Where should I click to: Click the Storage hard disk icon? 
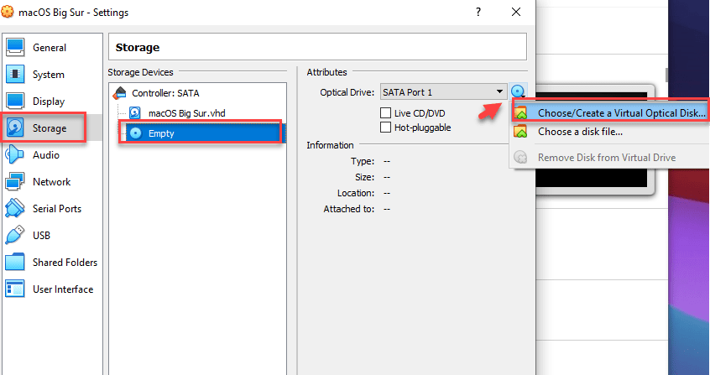pyautogui.click(x=14, y=128)
